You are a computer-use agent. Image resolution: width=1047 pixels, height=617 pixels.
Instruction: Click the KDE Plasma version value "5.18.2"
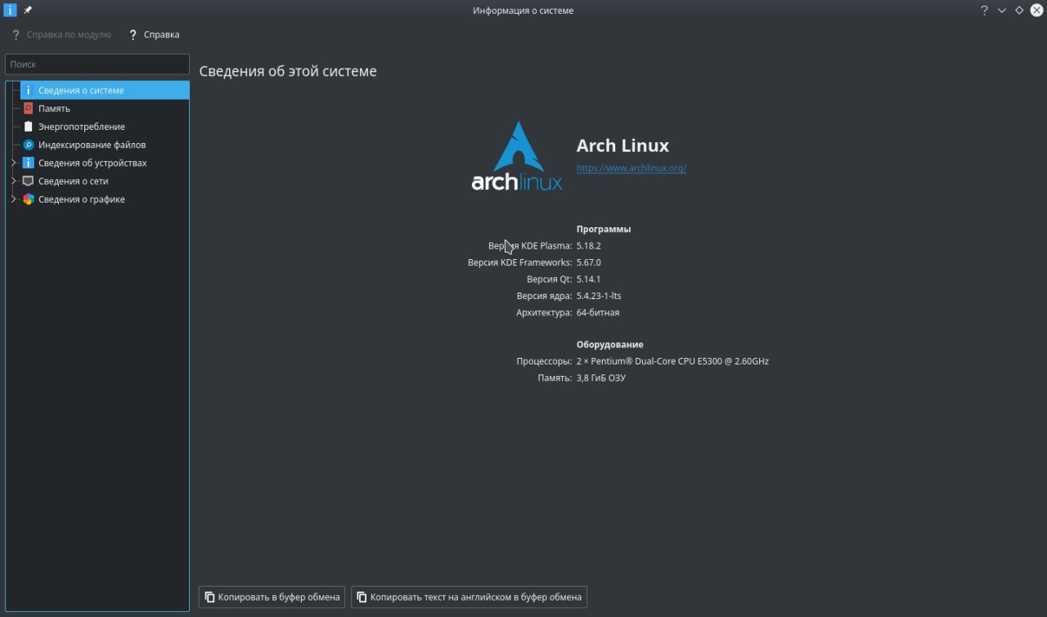pos(589,246)
